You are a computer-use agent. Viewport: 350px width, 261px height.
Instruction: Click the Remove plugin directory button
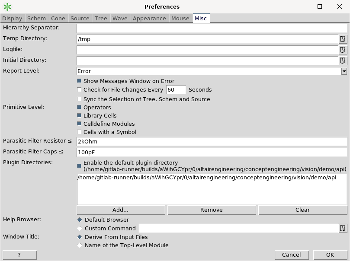coord(212,210)
